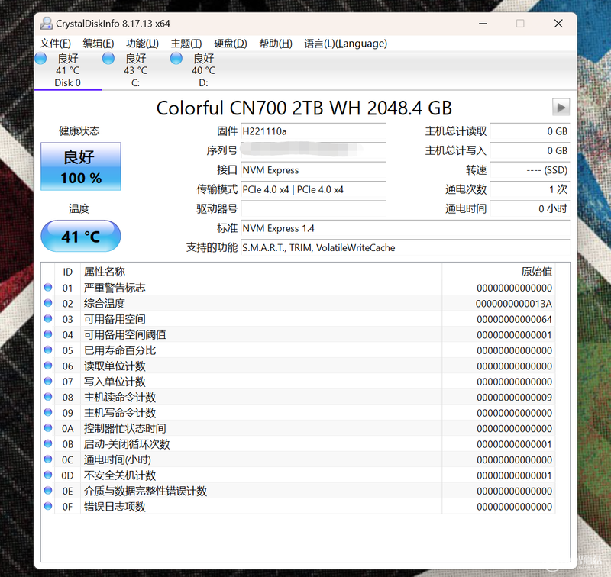The image size is (611, 577).
Task: Switch to the C: drive tab label
Action: (135, 83)
